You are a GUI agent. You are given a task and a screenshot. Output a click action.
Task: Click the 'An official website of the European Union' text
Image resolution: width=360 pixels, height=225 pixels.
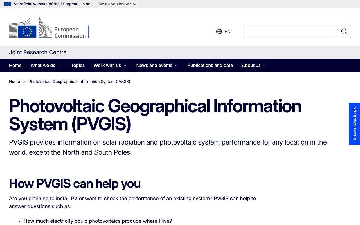tap(52, 4)
